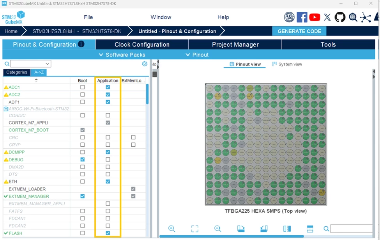Select the Pinout view tab
Viewport: 380px width, 240px height.
(x=245, y=64)
